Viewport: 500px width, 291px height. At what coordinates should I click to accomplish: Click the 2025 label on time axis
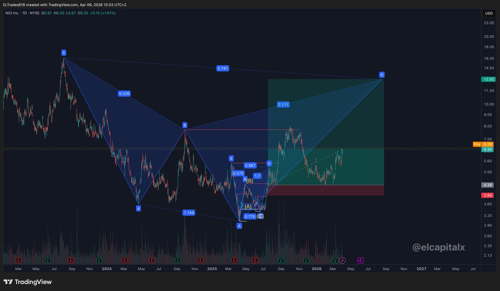212,269
